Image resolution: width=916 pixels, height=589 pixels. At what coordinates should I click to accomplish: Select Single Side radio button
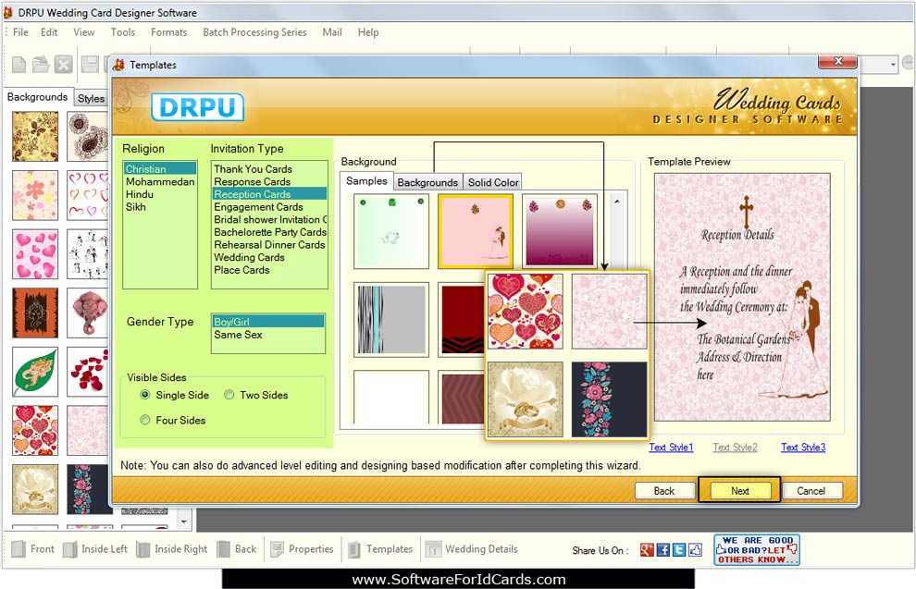[145, 395]
